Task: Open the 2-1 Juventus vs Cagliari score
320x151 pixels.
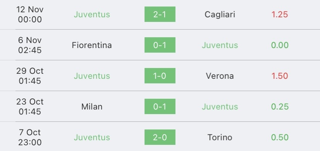Action: [160, 14]
